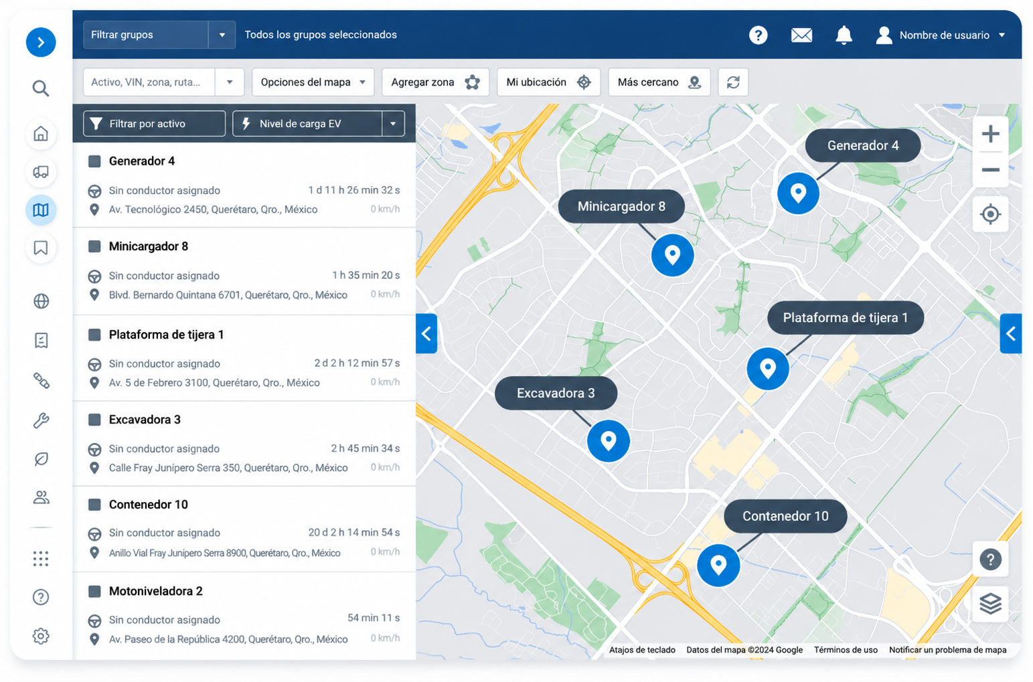Check the Minicargador 8 checkbox
The width and height of the screenshot is (1033, 682).
94,246
